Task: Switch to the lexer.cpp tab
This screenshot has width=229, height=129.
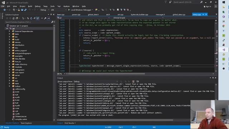Action: 61,14
